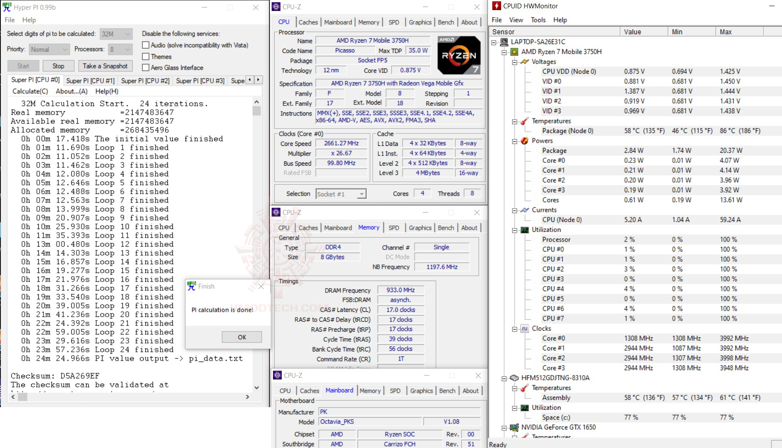782x448 pixels.
Task: Click the LAPTOP-SA26E31C computer icon in HWMonitor
Action: click(x=504, y=42)
